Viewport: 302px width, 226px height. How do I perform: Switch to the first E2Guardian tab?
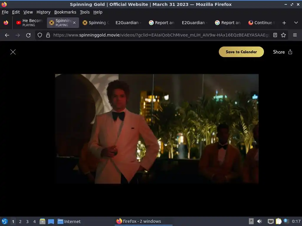[x=129, y=23]
